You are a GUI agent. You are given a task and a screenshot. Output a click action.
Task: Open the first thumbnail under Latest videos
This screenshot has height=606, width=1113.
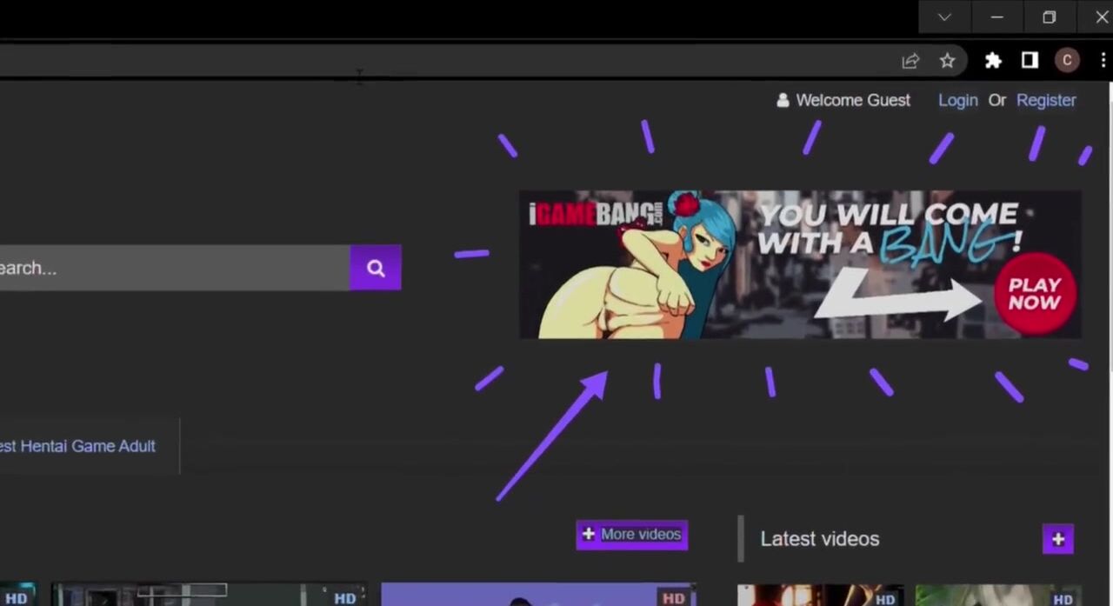(819, 596)
